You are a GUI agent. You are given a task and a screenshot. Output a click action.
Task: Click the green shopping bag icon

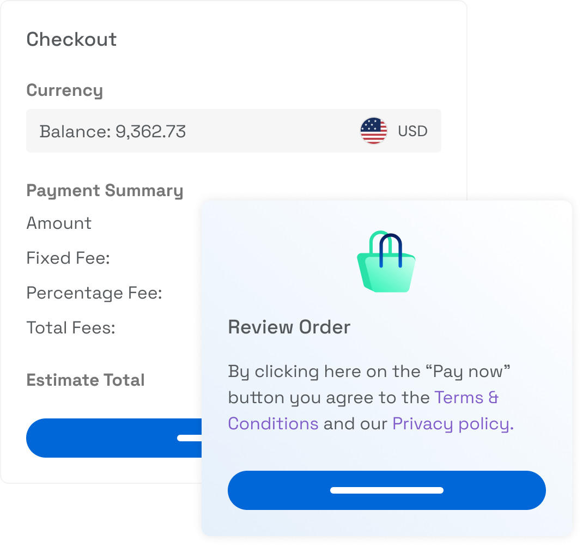pos(386,262)
